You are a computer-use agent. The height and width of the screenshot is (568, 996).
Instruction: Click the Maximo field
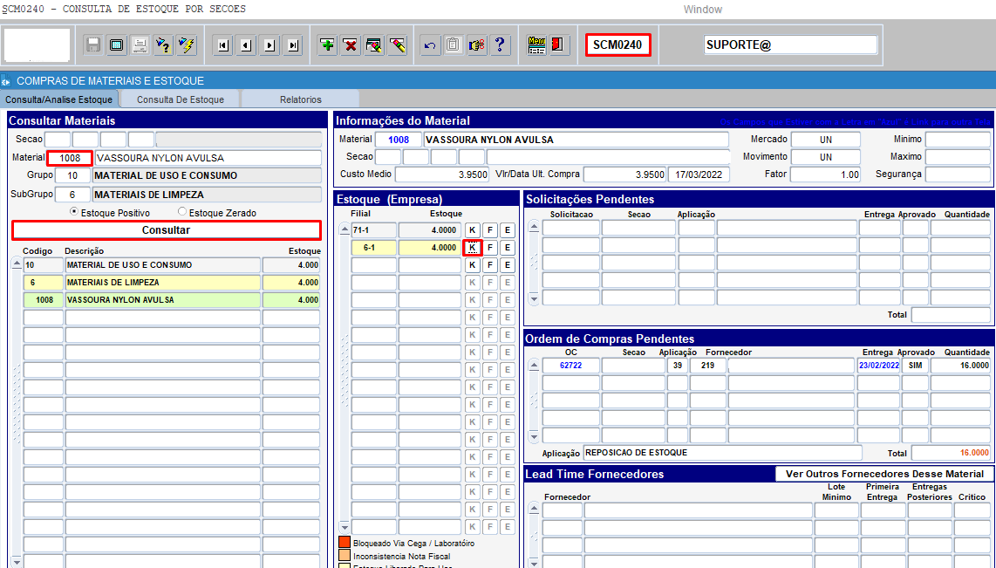point(958,157)
